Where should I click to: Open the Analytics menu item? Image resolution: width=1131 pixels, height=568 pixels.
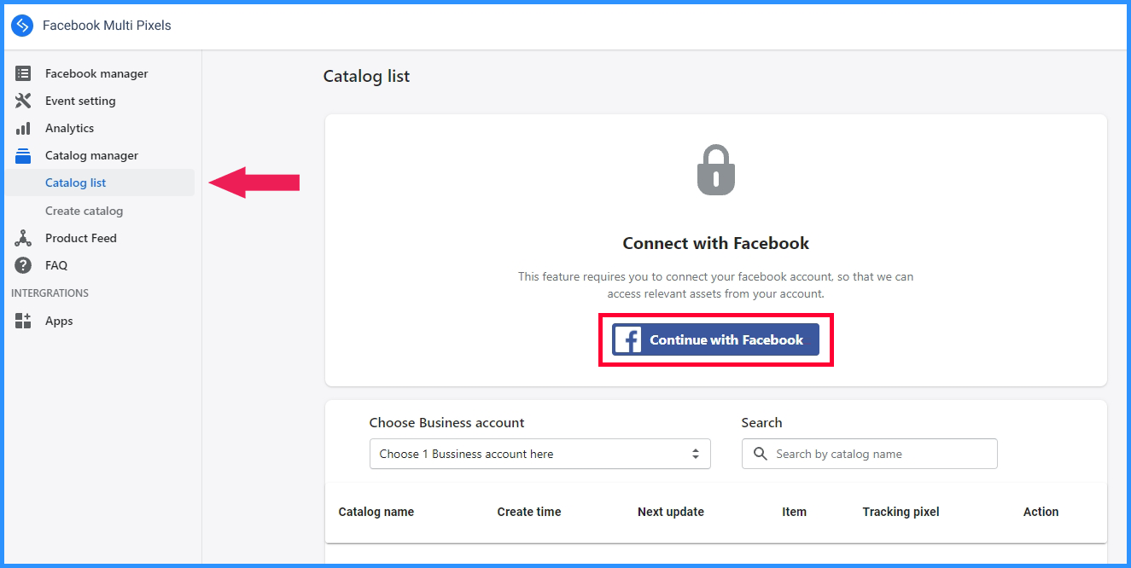point(69,128)
